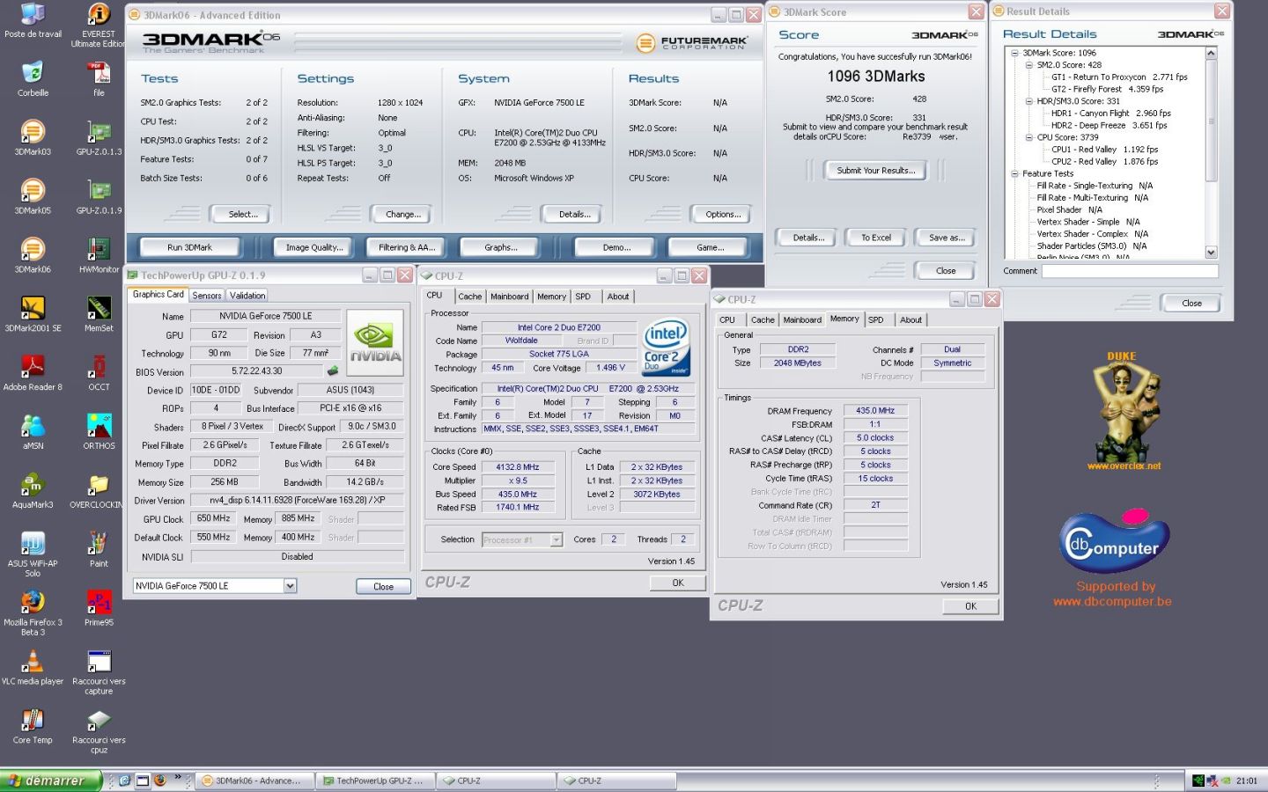This screenshot has height=792, width=1268.
Task: Open the Poste de travail desktop icon
Action: [33, 14]
